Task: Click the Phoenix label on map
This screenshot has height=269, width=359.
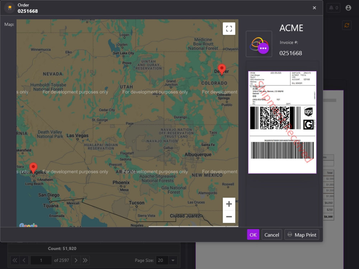Action: (121, 183)
